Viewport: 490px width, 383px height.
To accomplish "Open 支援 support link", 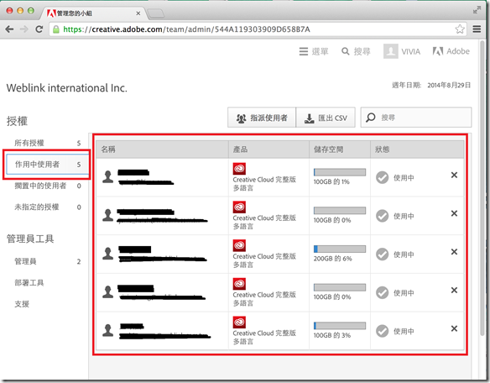I will coord(22,304).
